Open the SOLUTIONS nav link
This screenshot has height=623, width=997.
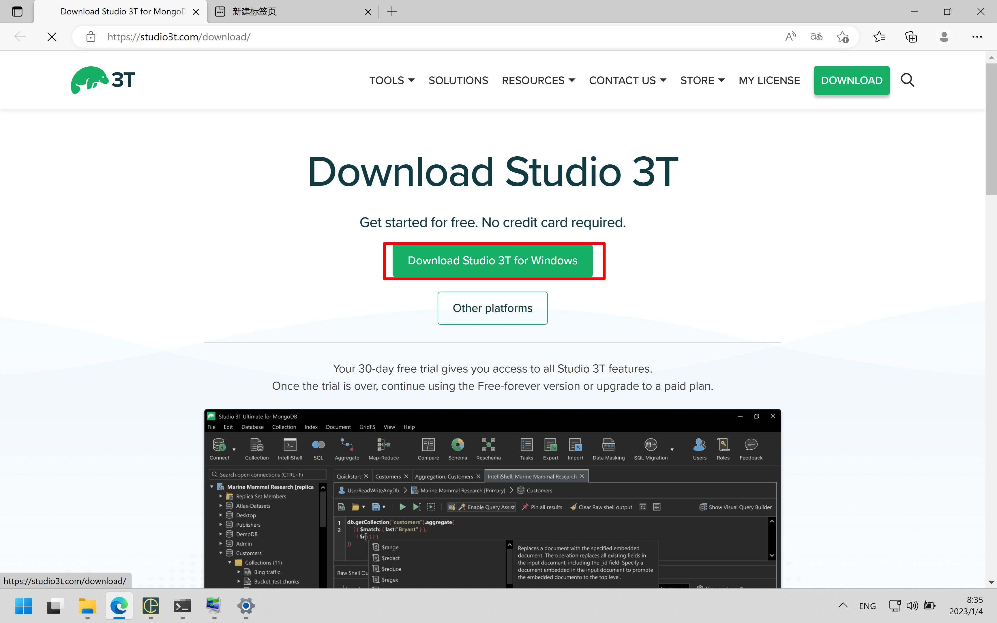(x=458, y=80)
